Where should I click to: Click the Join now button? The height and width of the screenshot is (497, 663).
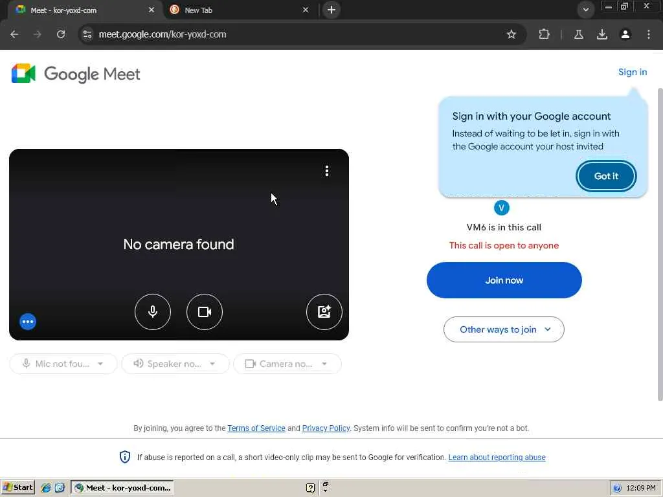click(504, 280)
